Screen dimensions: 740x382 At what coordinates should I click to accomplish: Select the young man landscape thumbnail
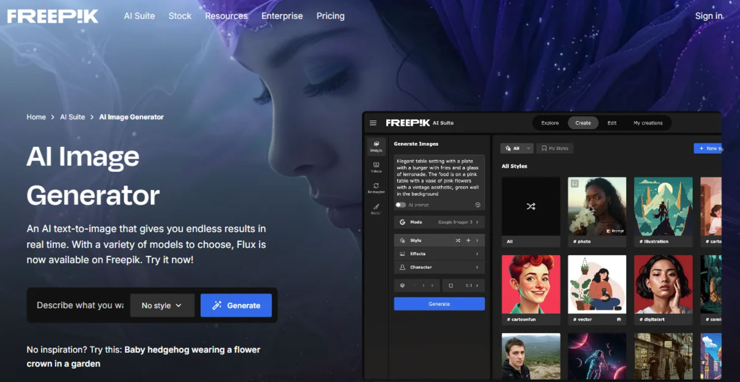[531, 356]
